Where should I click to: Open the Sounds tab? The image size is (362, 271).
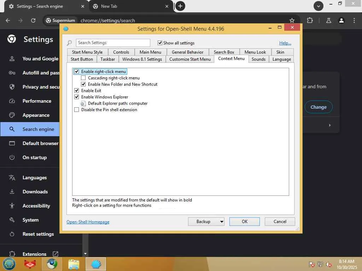coord(258,59)
